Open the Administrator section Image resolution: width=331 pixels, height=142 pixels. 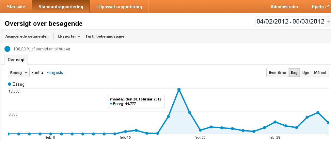coord(284,7)
